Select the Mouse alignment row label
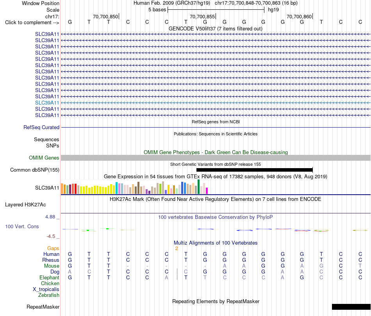The height and width of the screenshot is (316, 371). [x=52, y=266]
